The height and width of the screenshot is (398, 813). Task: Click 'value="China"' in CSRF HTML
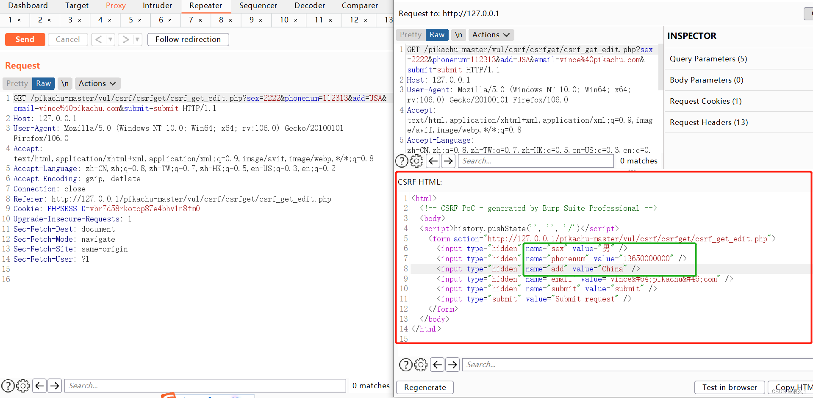(599, 269)
